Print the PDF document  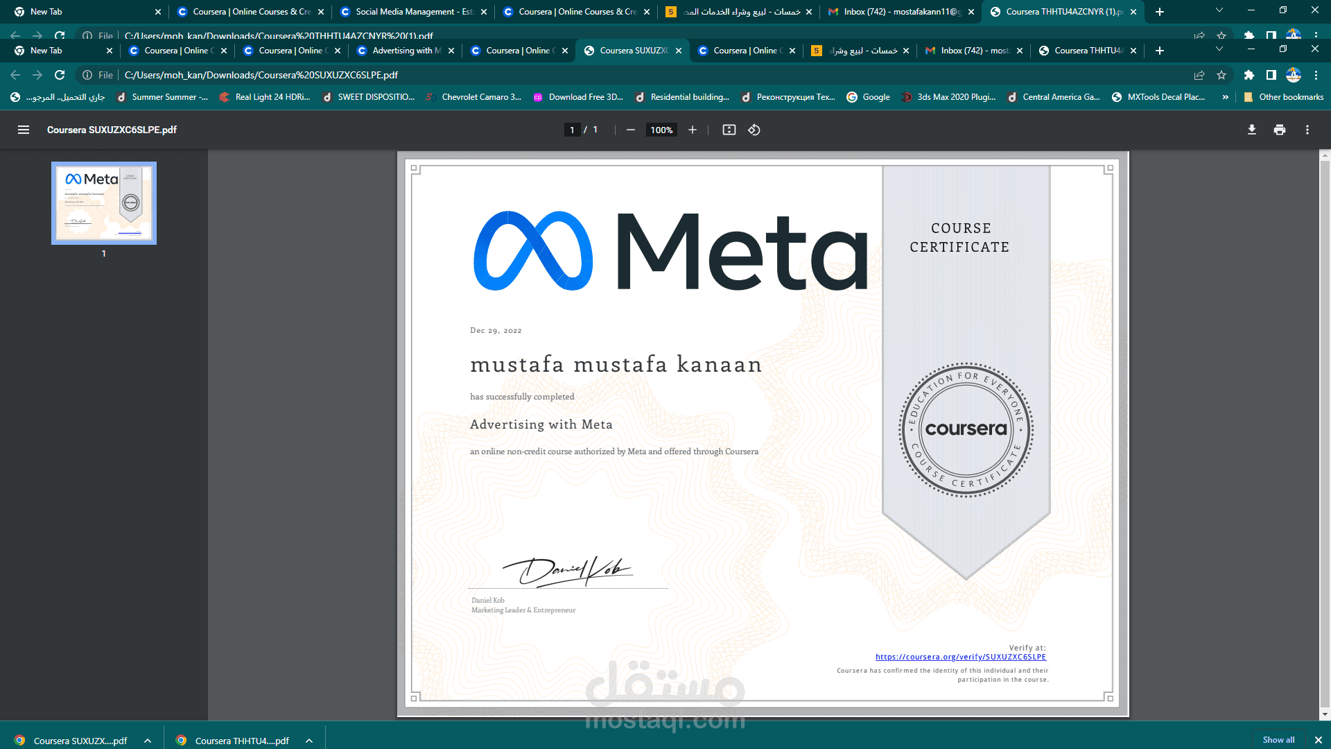[1279, 130]
